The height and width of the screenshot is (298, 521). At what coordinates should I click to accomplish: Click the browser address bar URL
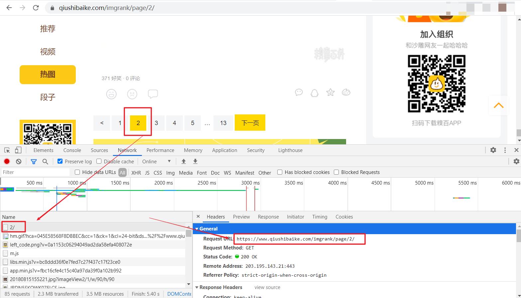tap(107, 8)
